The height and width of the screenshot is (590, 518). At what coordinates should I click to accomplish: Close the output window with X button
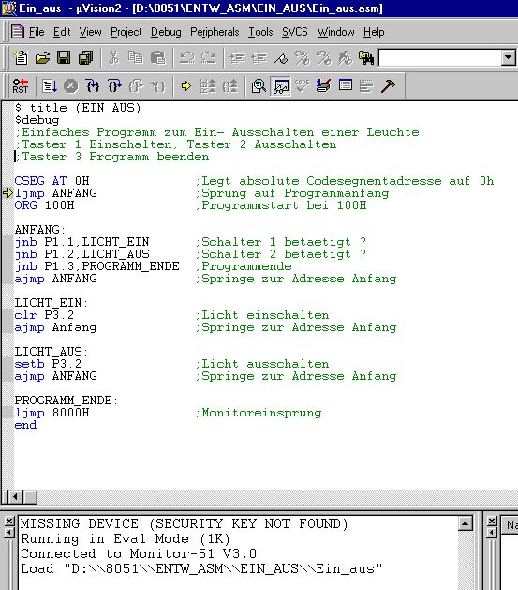(9, 521)
